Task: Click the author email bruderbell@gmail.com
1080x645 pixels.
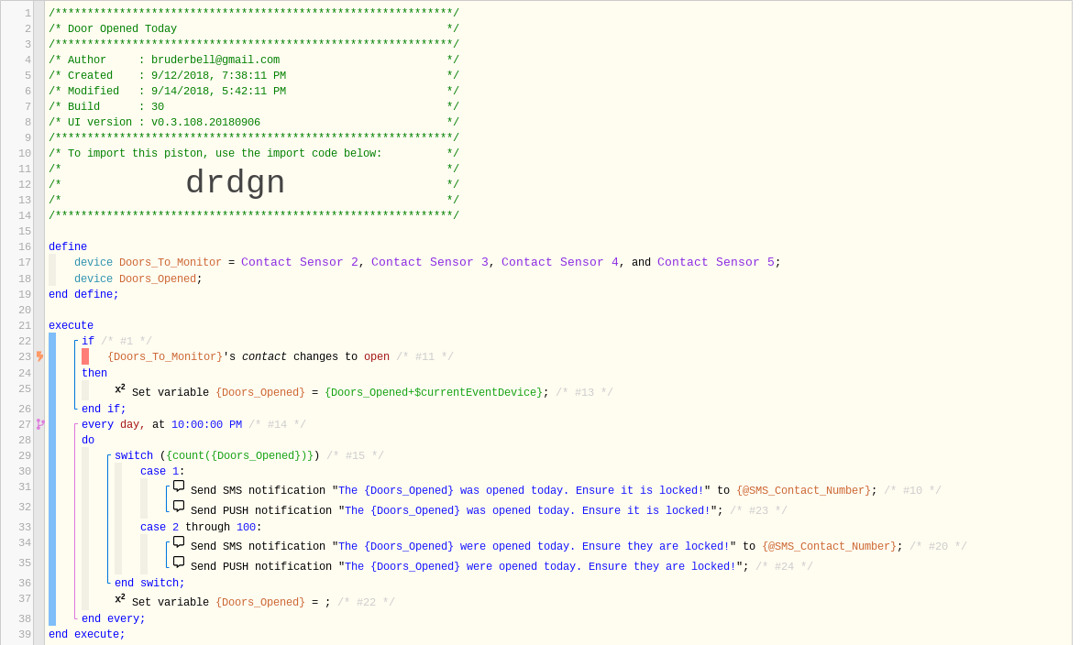Action: (x=215, y=60)
